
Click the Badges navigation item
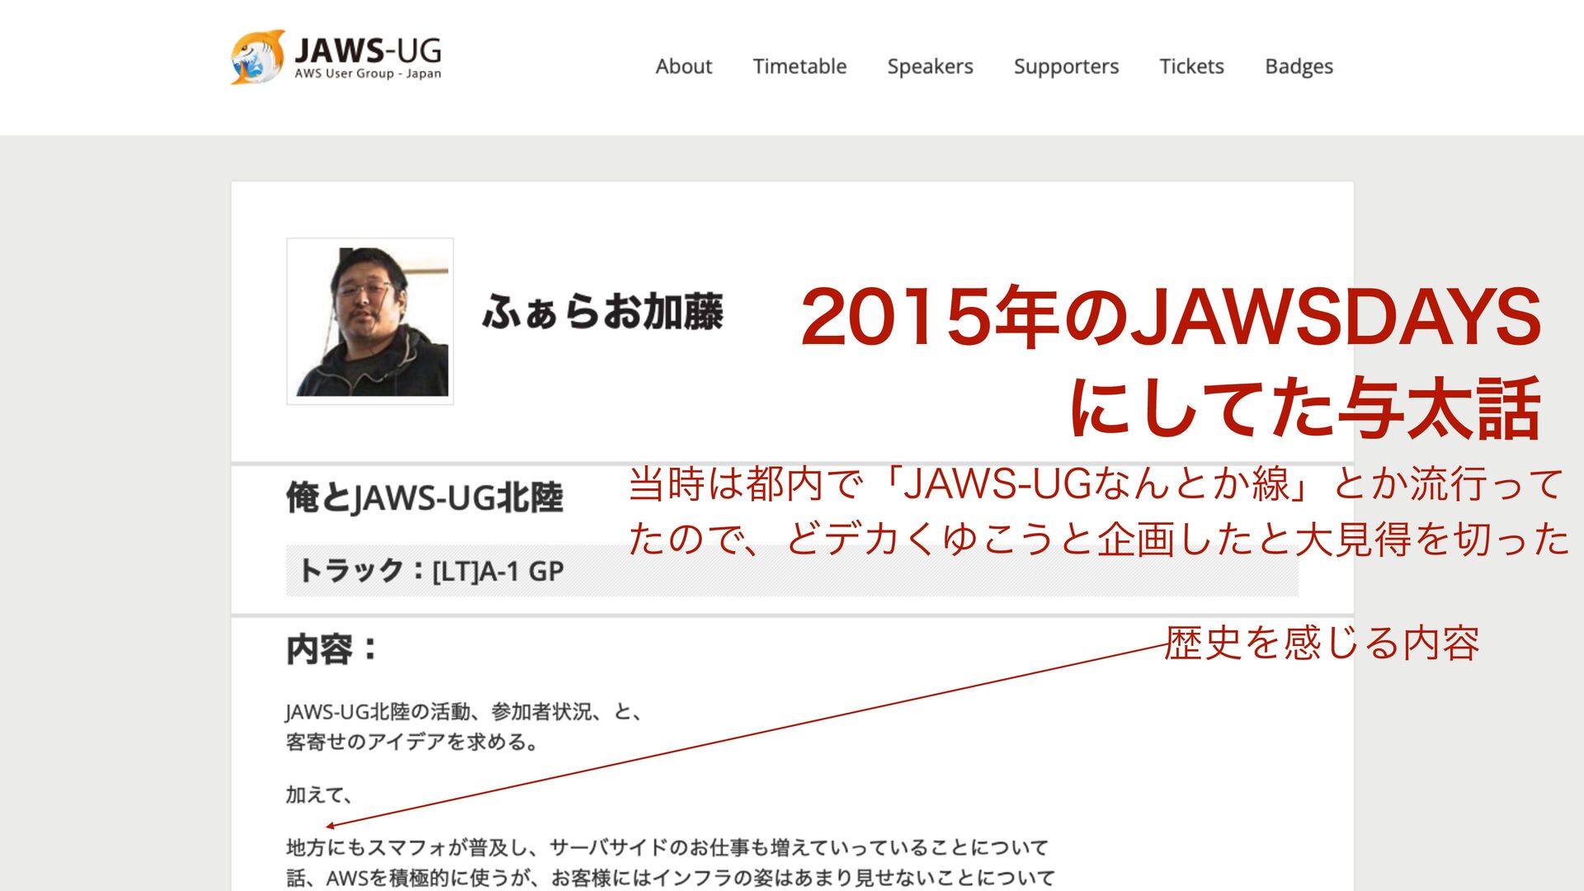pos(1299,66)
